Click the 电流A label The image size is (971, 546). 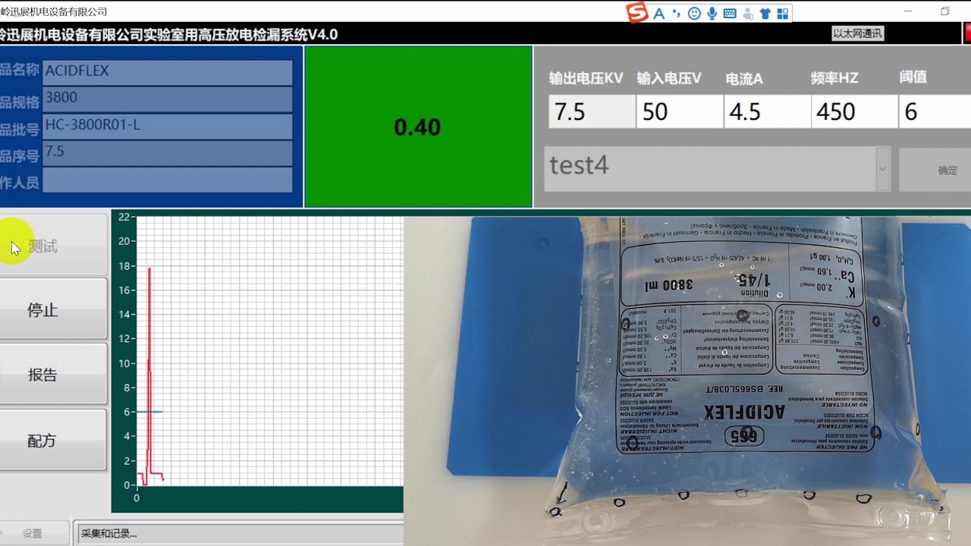(744, 78)
